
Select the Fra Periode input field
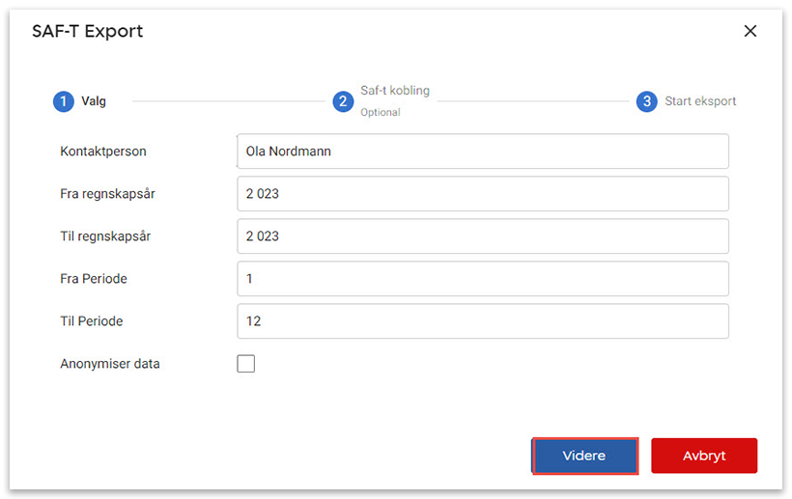[x=482, y=279]
